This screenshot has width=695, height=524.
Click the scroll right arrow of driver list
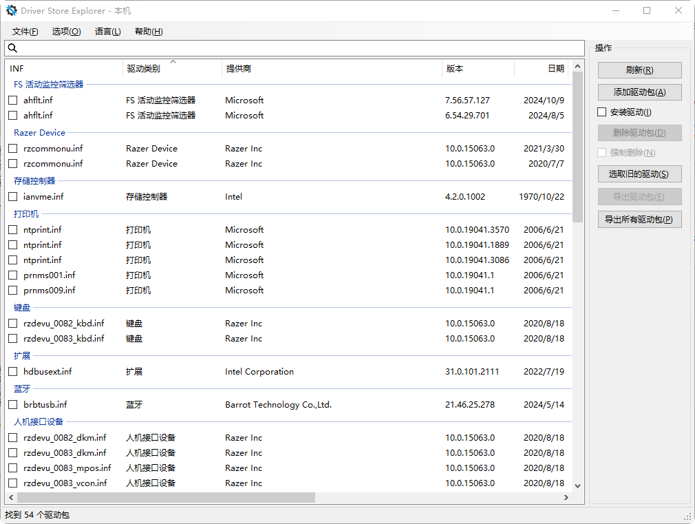(566, 497)
